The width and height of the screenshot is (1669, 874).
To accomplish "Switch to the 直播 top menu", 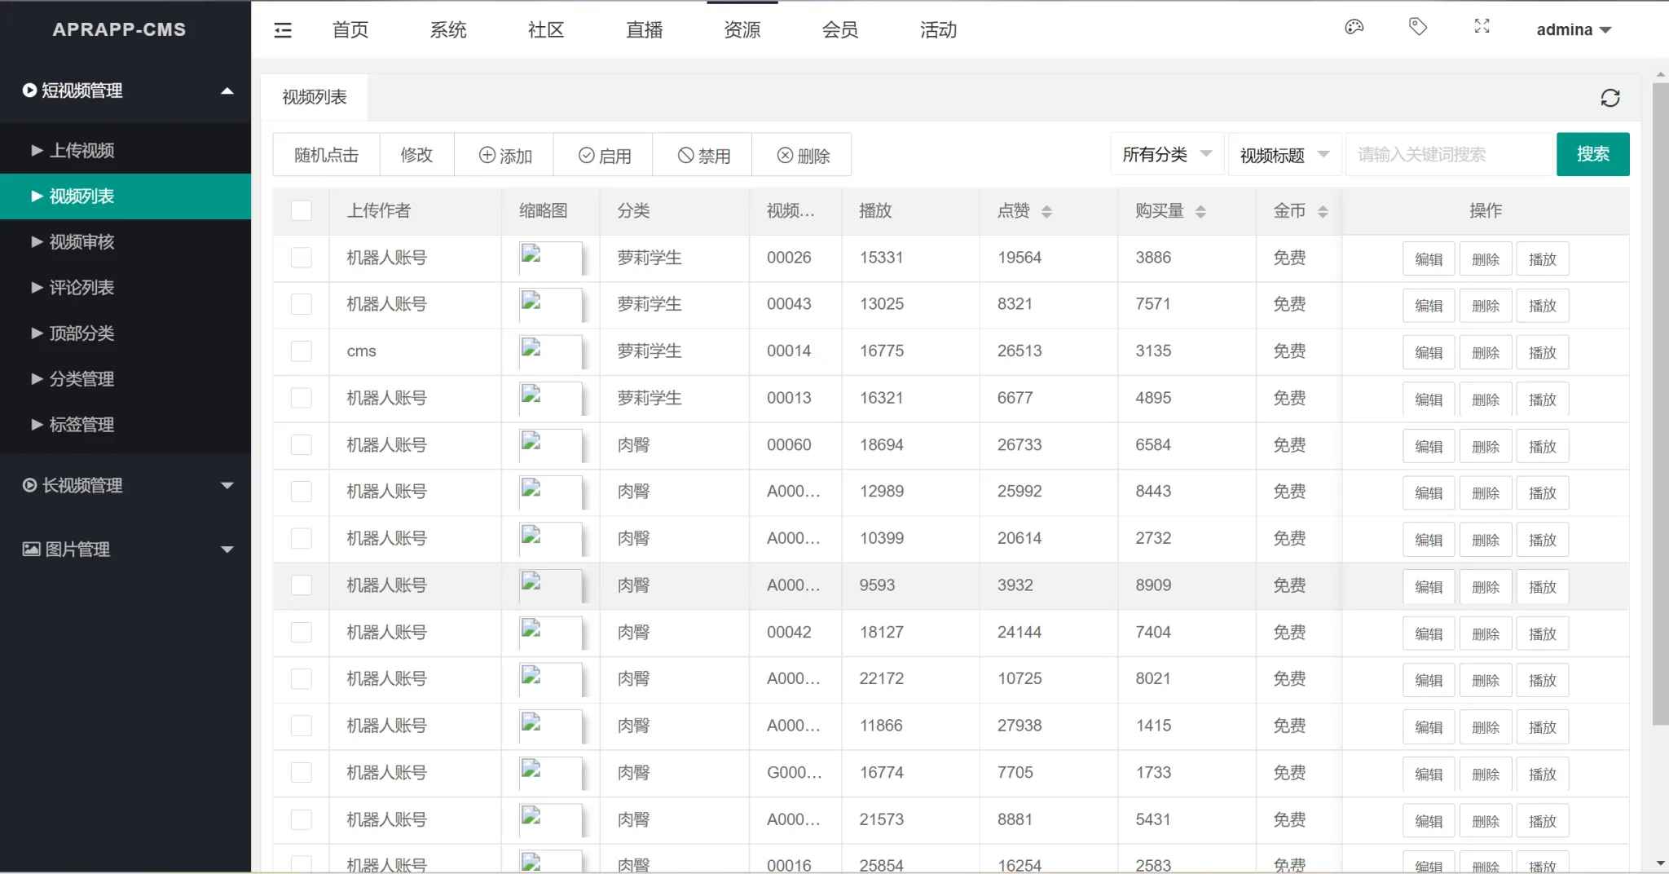I will [644, 30].
